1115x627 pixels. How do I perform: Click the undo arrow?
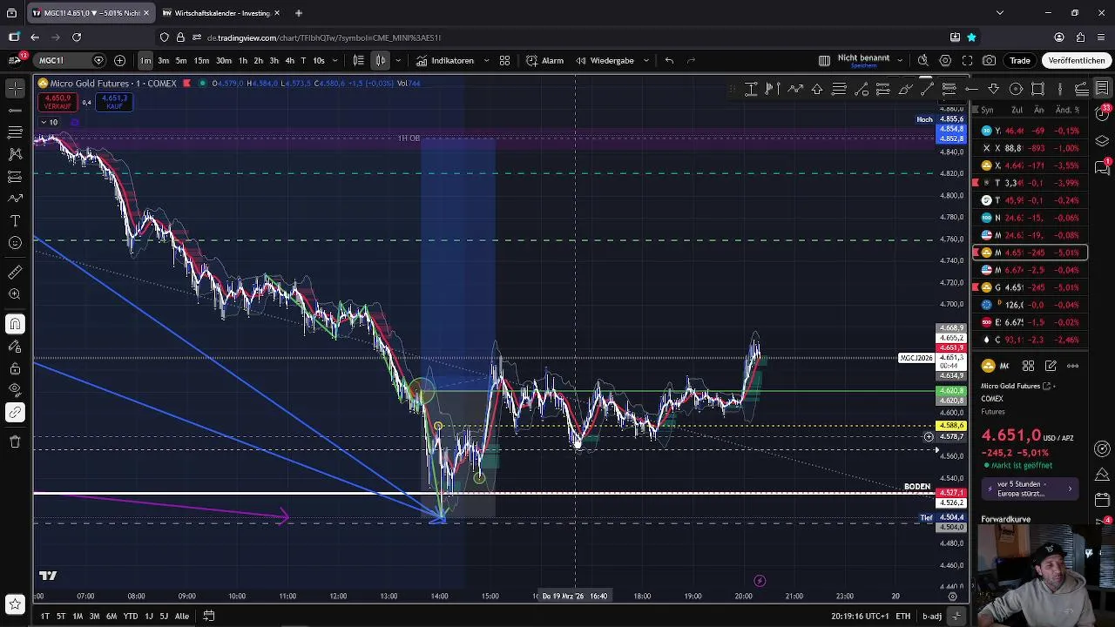coord(669,60)
